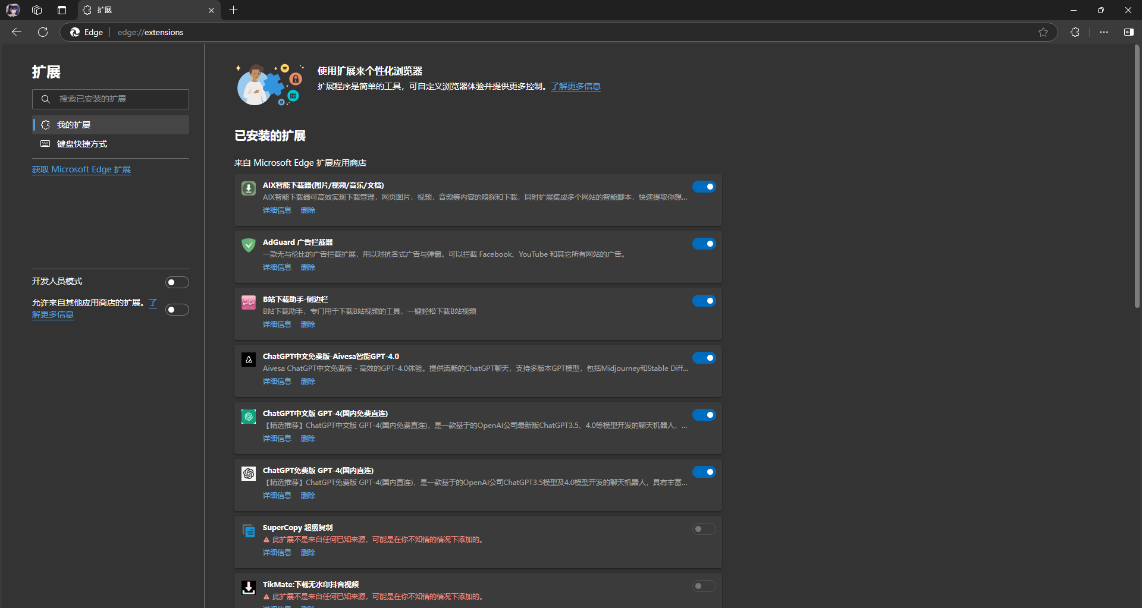The width and height of the screenshot is (1142, 608).
Task: Click the SuperCopy unknown source warning text
Action: tap(378, 540)
